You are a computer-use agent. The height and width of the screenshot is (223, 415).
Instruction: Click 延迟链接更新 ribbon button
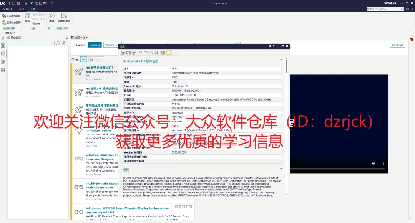tap(11, 23)
